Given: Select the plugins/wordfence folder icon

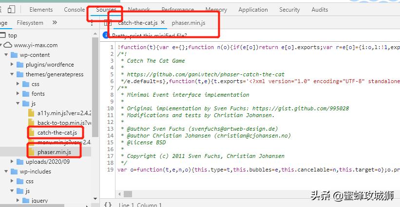Looking at the screenshot, I should point(20,65).
